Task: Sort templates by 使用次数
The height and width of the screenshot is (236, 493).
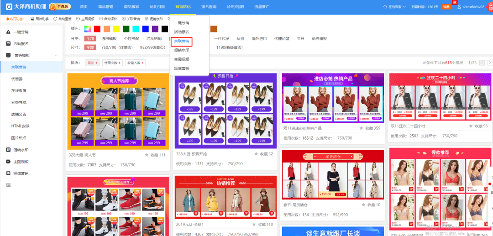Action: click(x=113, y=63)
